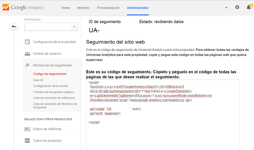Viewport: 254px width, 150px height.
Task: Click the all products link icon
Action: (27, 141)
